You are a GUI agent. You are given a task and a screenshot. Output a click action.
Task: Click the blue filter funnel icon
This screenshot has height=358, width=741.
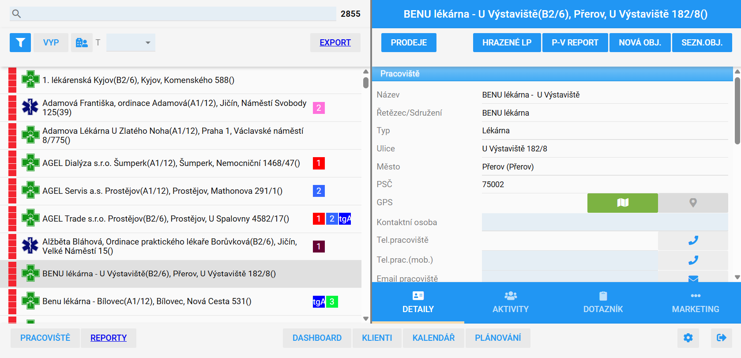tap(20, 42)
